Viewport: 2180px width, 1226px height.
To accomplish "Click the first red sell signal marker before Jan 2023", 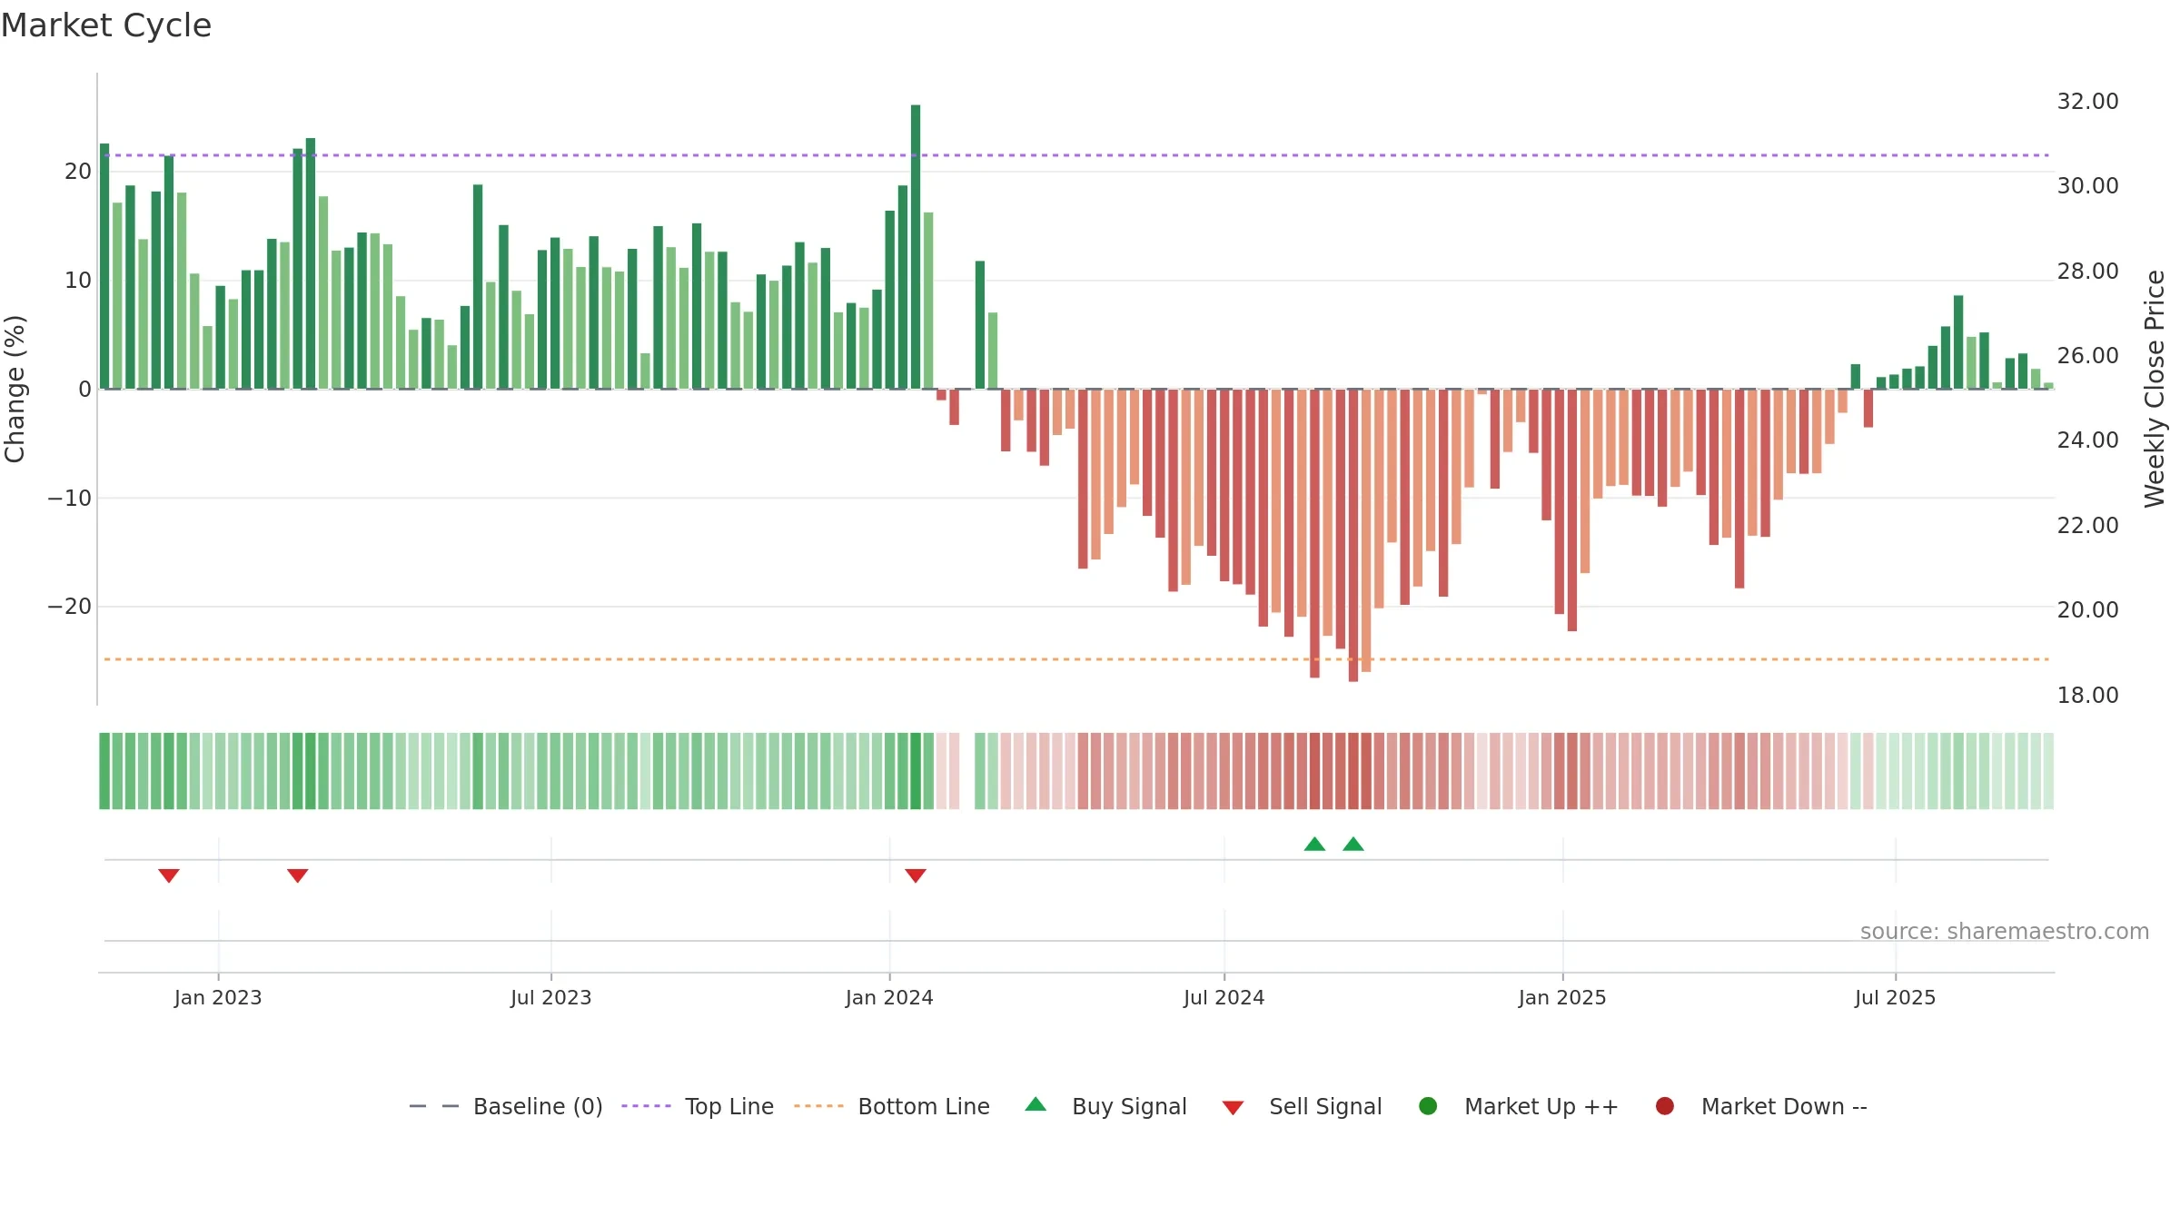I will point(169,875).
